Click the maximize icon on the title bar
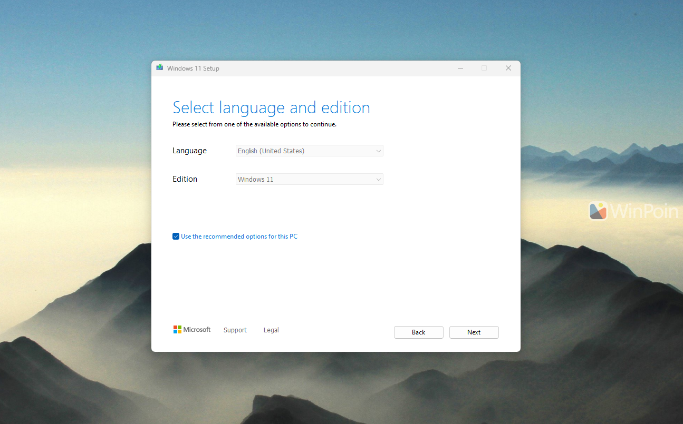The width and height of the screenshot is (683, 424). 484,68
